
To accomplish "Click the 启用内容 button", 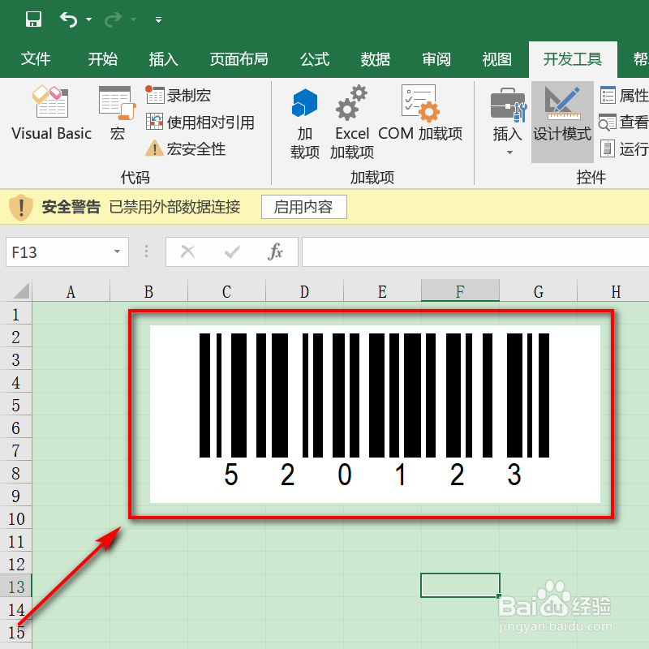I will pyautogui.click(x=303, y=207).
